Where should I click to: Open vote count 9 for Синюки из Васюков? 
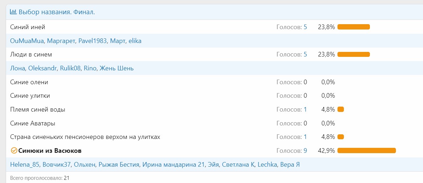[x=305, y=151]
